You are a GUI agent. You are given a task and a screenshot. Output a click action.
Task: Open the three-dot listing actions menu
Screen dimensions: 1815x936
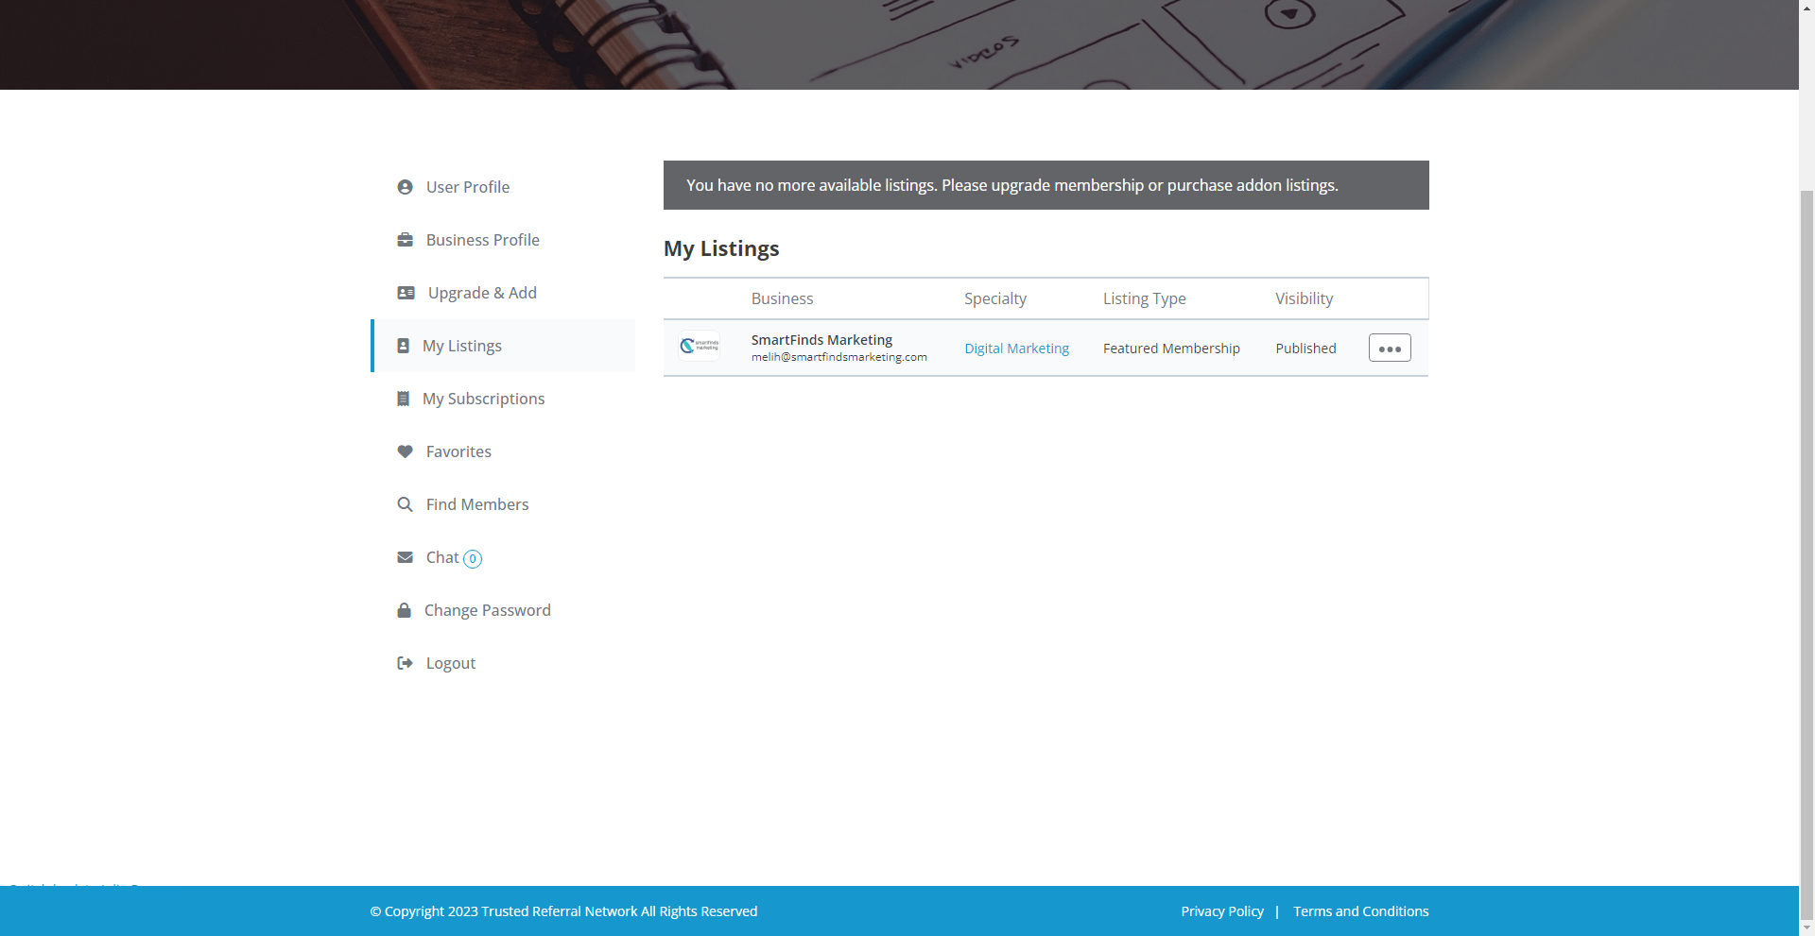click(x=1389, y=348)
